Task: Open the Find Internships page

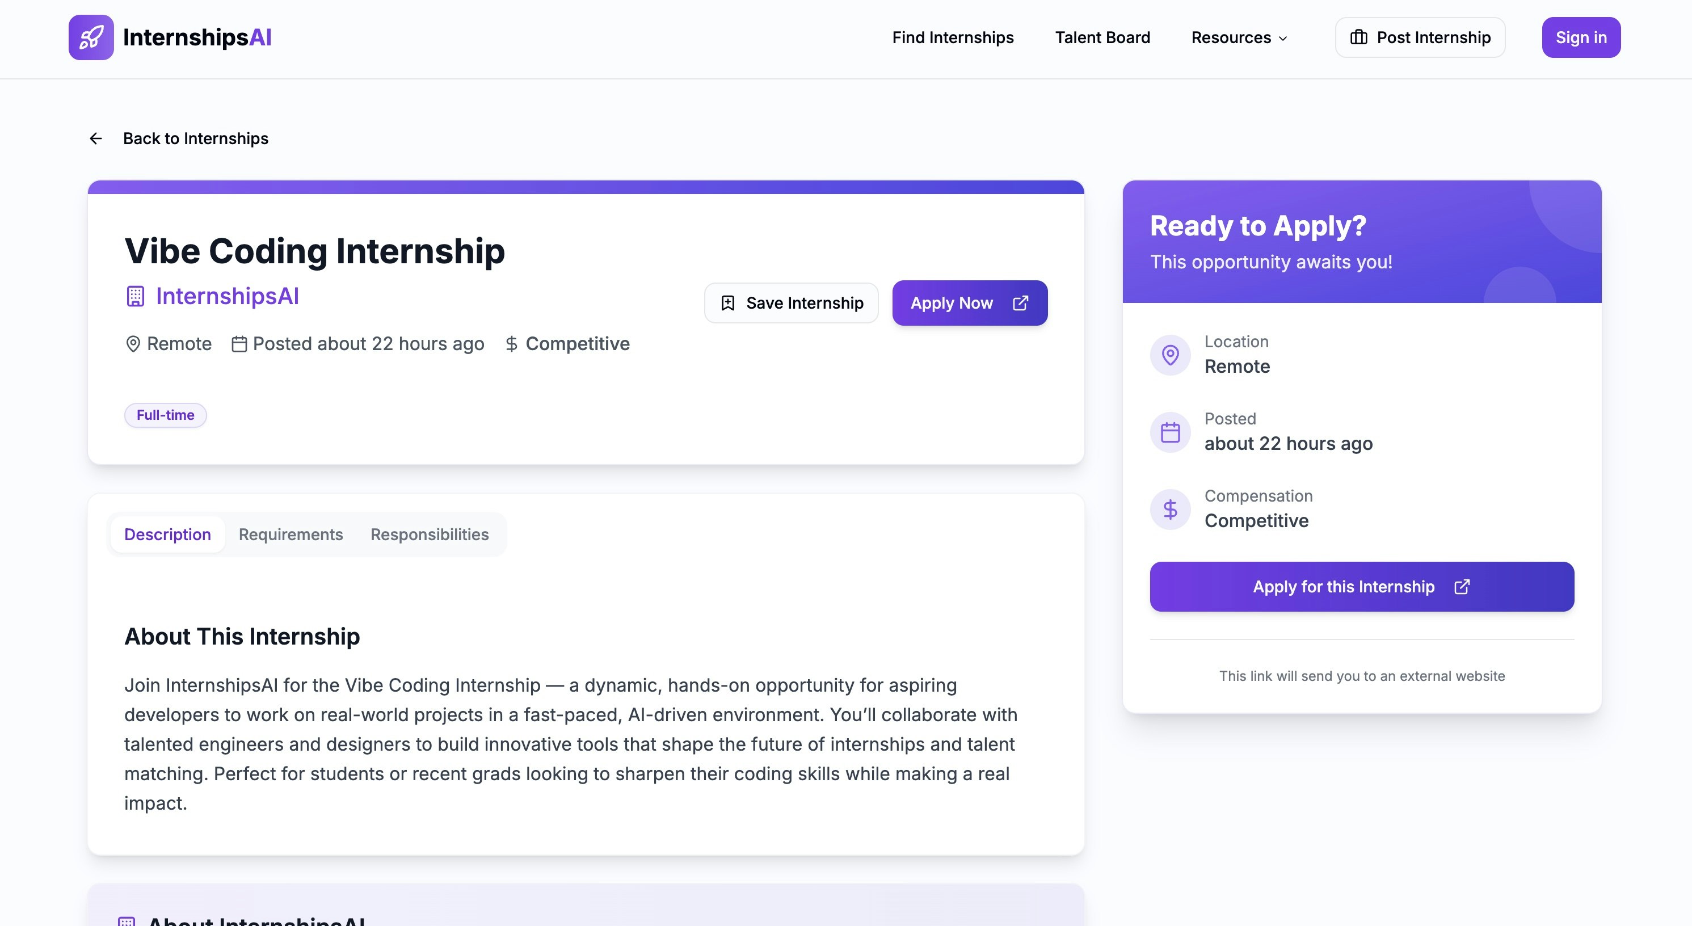Action: tap(953, 37)
